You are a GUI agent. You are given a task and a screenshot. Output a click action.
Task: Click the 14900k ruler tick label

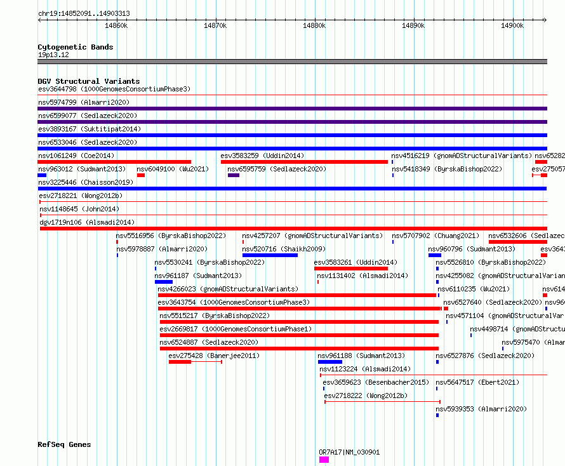click(x=512, y=25)
